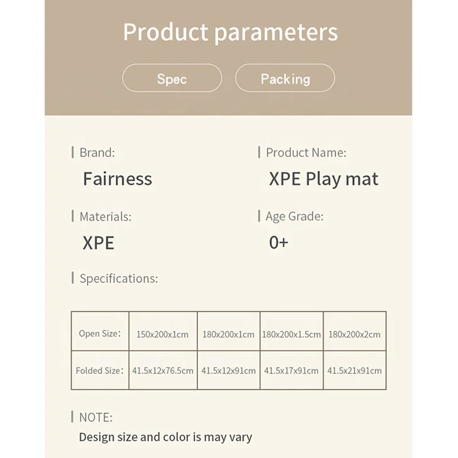This screenshot has height=458, width=458.
Task: Select the Age Grade 0+ value
Action: click(x=279, y=242)
